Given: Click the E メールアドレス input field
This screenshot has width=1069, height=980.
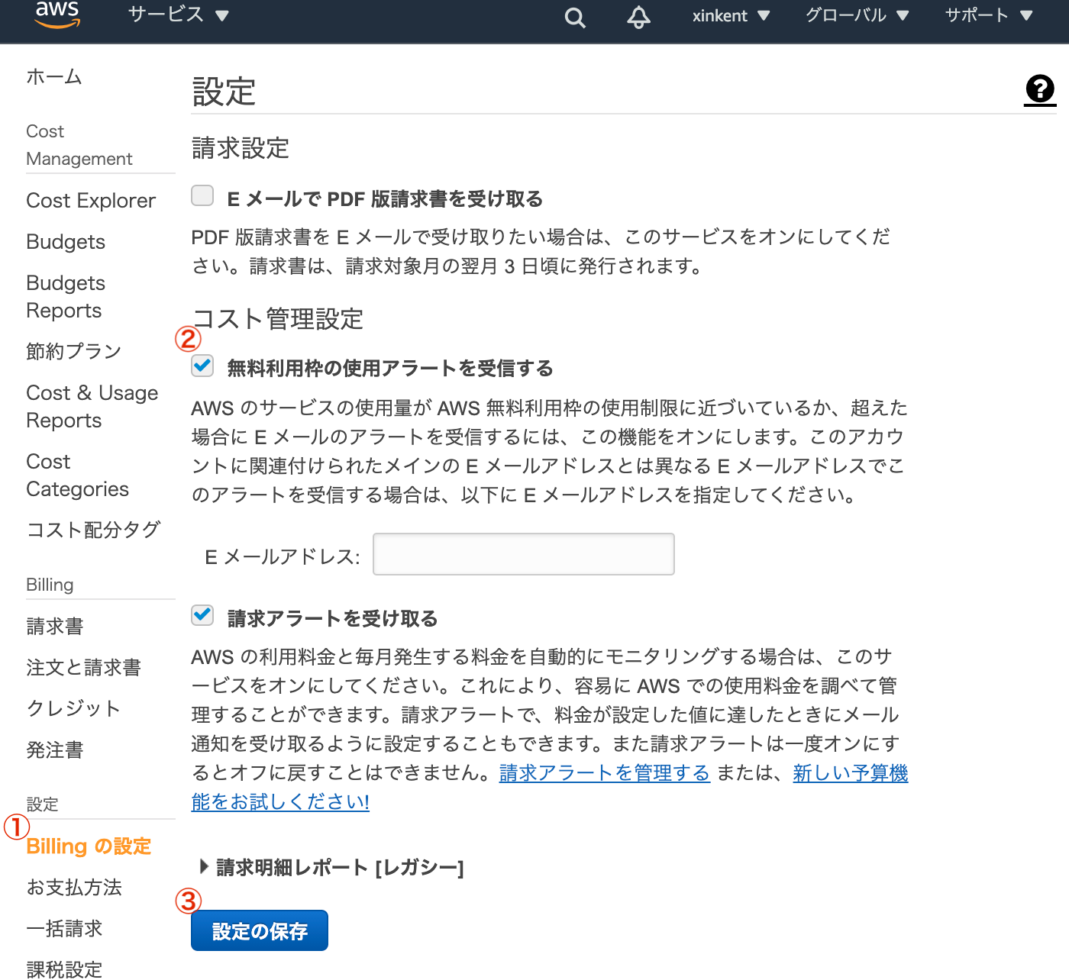Looking at the screenshot, I should coord(524,554).
